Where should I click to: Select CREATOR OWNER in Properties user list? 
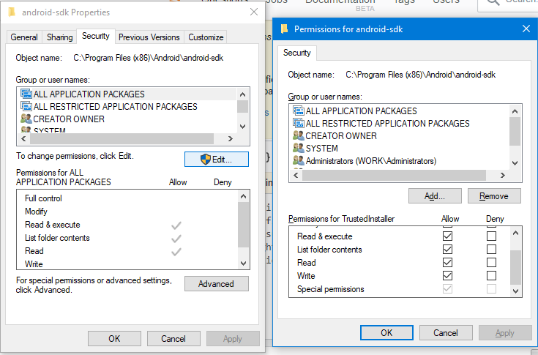click(x=69, y=119)
